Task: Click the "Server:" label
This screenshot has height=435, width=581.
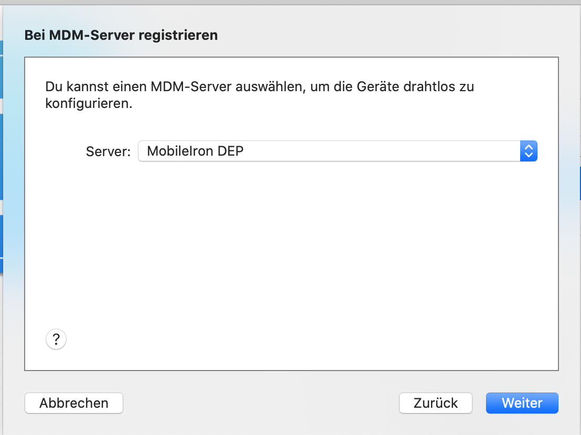Action: pyautogui.click(x=108, y=151)
